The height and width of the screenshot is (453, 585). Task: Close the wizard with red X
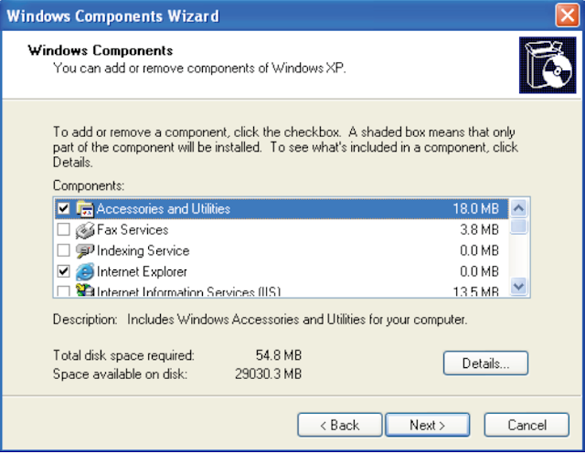click(x=567, y=15)
